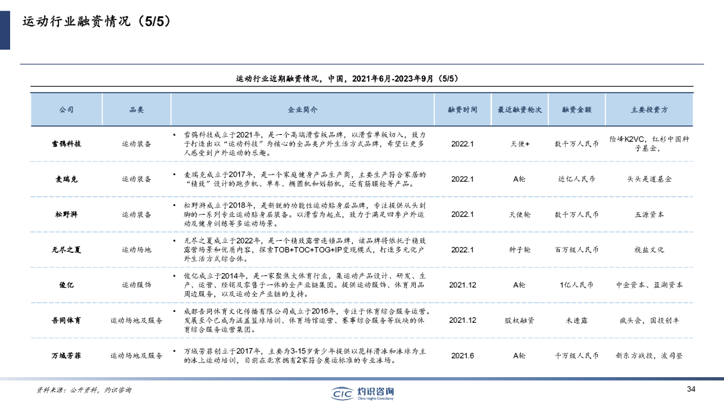Select the 公司 column header

pos(66,110)
